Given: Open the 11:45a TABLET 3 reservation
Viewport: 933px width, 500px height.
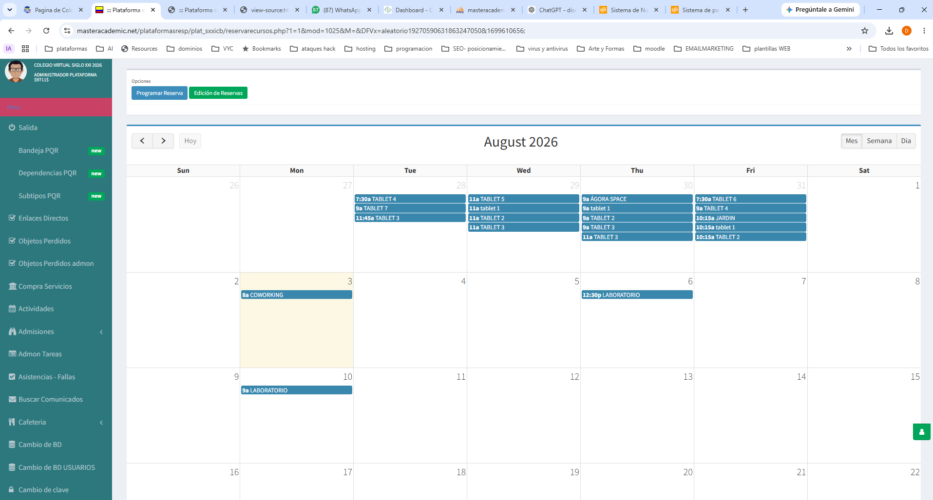Looking at the screenshot, I should (x=410, y=218).
